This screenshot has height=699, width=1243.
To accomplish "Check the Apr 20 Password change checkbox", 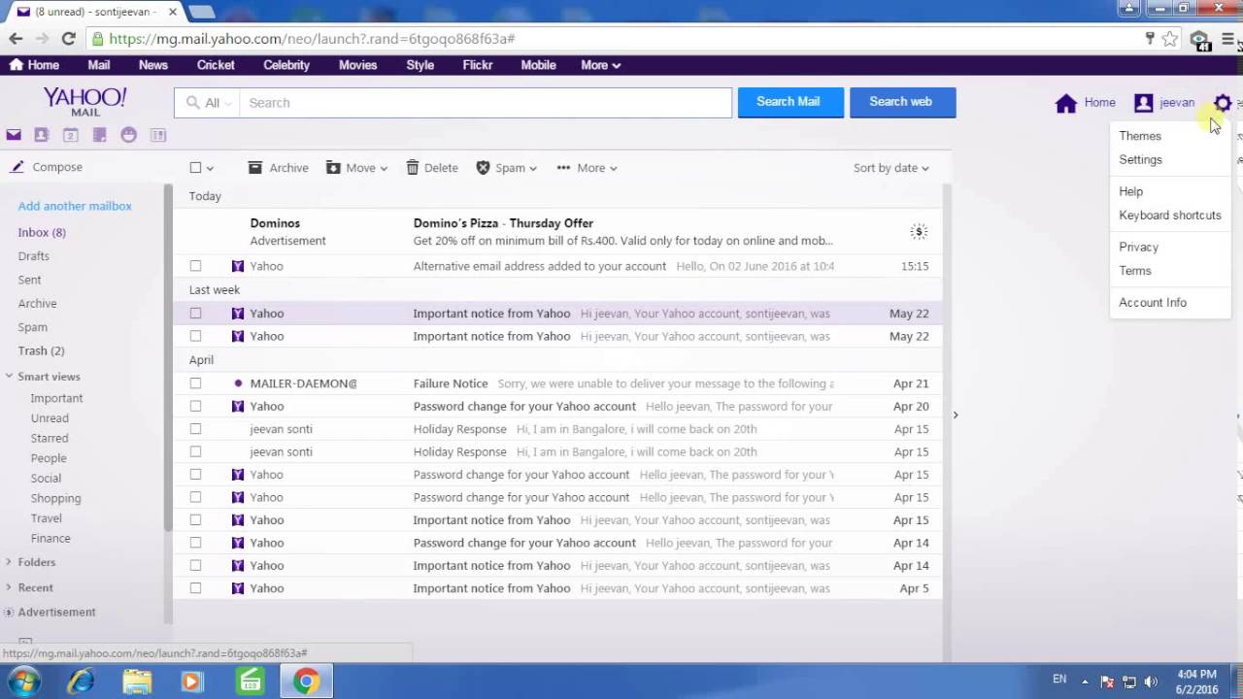I will [x=195, y=406].
